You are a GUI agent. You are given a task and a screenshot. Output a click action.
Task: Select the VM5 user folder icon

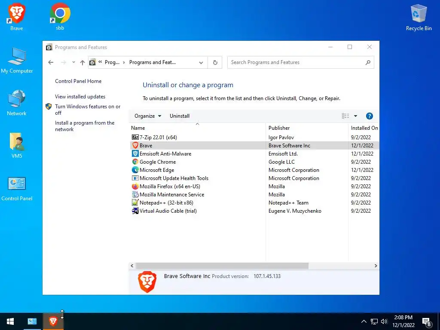point(17,145)
